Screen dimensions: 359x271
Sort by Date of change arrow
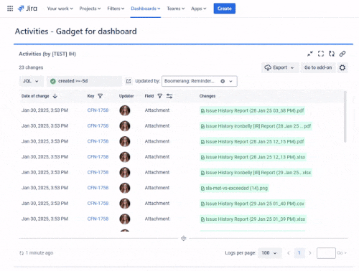[x=55, y=96]
